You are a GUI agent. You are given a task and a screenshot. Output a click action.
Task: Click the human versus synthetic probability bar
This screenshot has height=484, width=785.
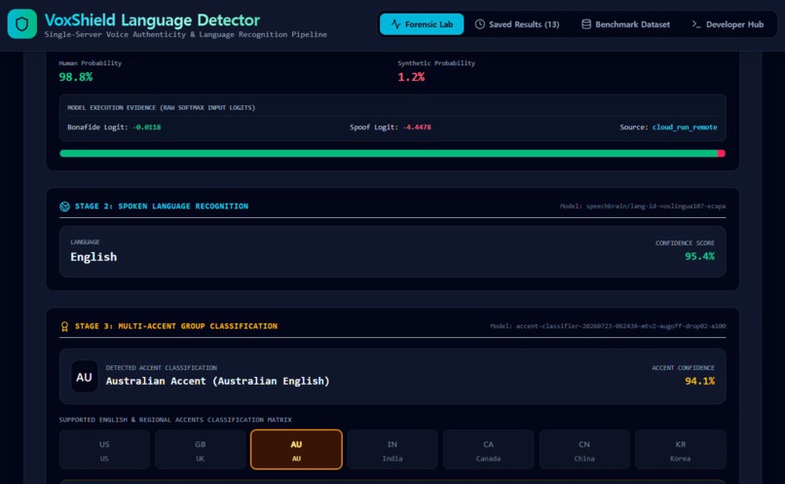click(392, 153)
